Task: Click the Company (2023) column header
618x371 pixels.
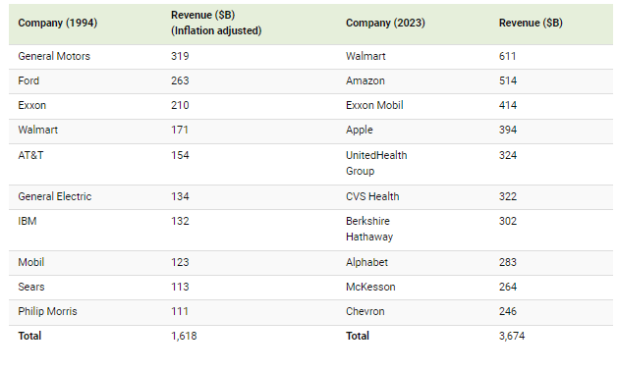Action: [x=385, y=23]
